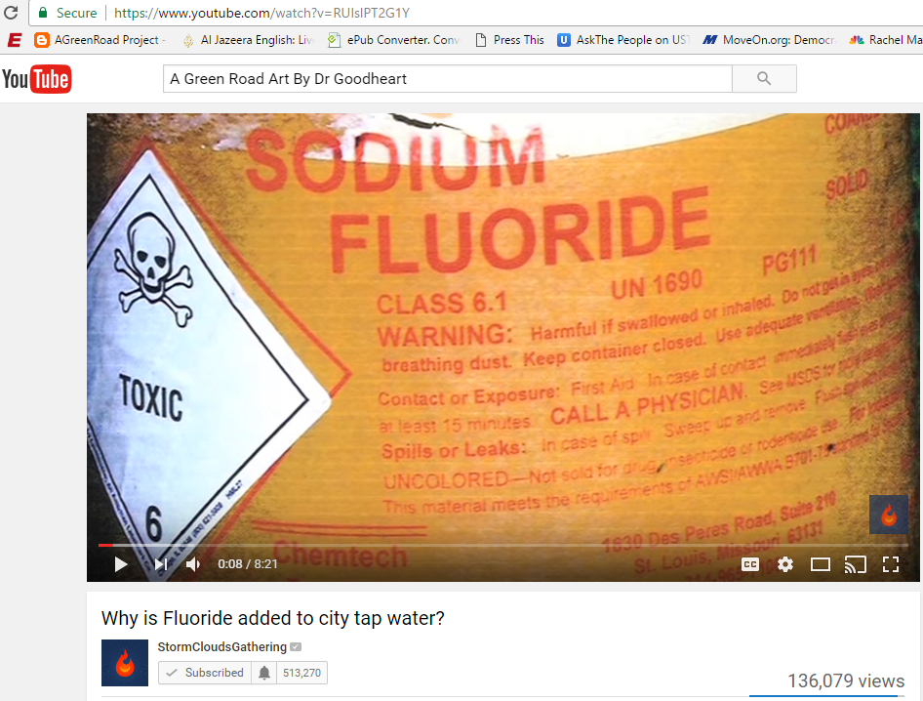
Task: Cast video to a TV device
Action: pyautogui.click(x=856, y=564)
